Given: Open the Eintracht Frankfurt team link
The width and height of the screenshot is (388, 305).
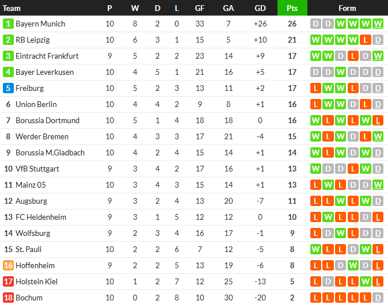Looking at the screenshot, I should tap(47, 56).
